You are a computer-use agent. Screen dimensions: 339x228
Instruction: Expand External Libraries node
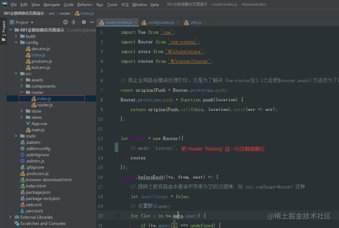coord(10,217)
